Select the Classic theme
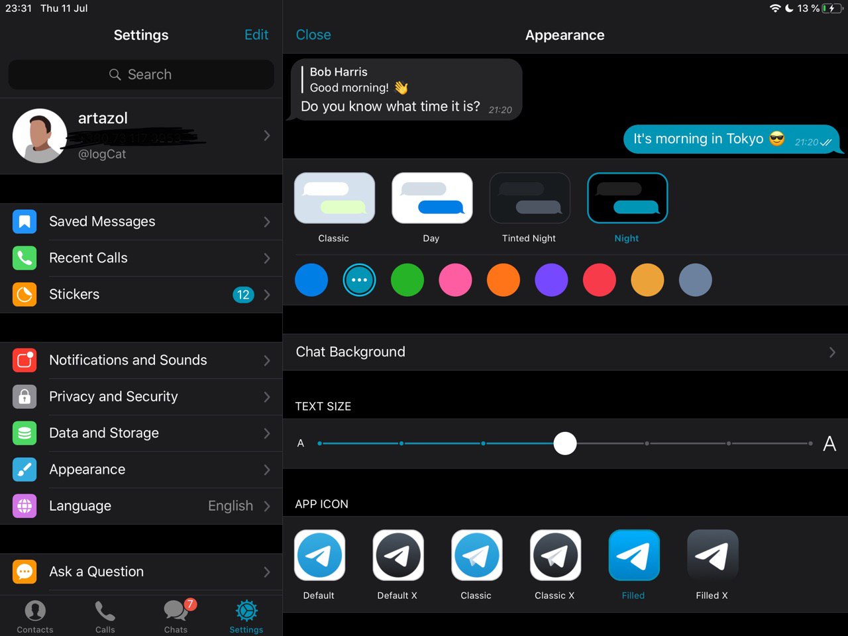The width and height of the screenshot is (848, 636). pos(335,198)
